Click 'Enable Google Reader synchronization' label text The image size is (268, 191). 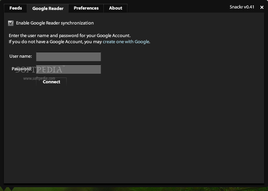55,23
